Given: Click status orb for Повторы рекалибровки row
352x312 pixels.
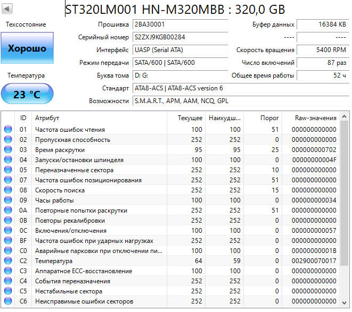Looking at the screenshot, I should pyautogui.click(x=8, y=220).
